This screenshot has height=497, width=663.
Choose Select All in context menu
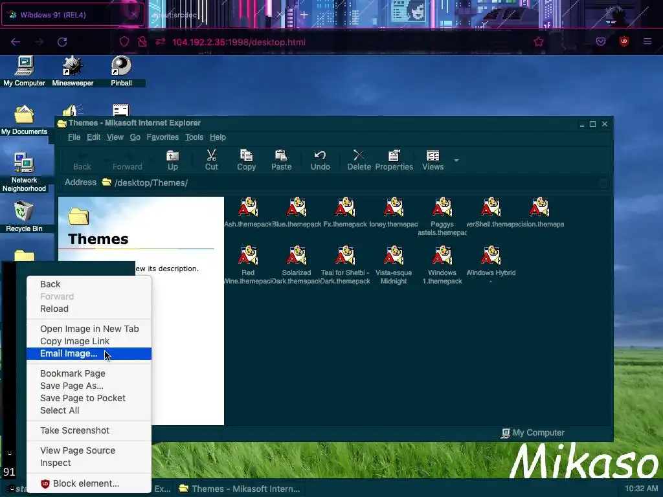89,410
